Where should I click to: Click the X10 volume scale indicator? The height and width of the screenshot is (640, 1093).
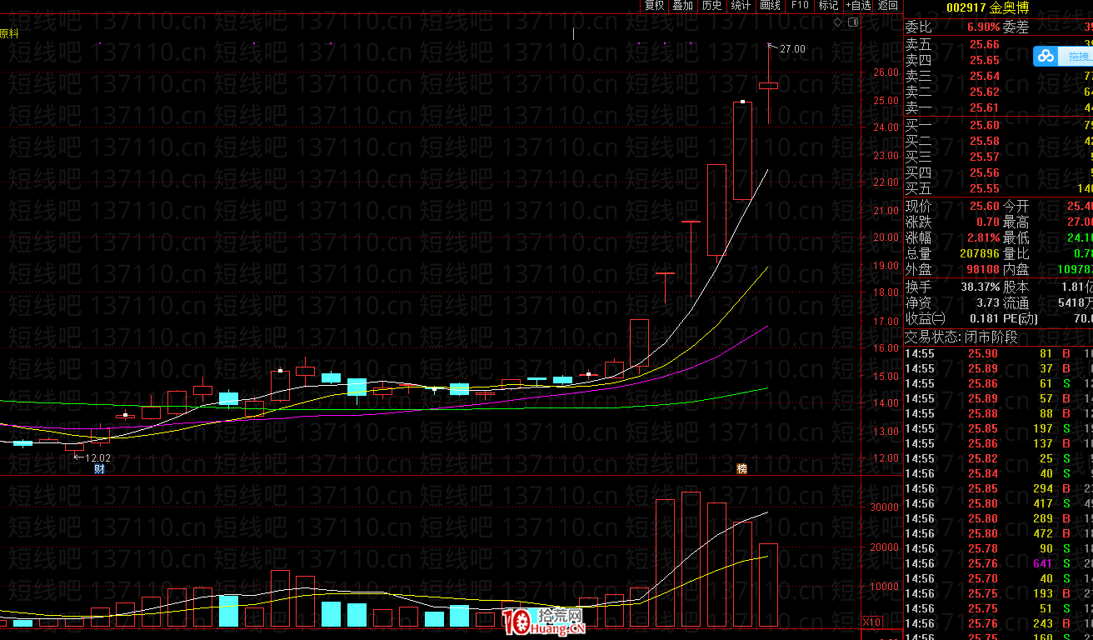tap(871, 622)
